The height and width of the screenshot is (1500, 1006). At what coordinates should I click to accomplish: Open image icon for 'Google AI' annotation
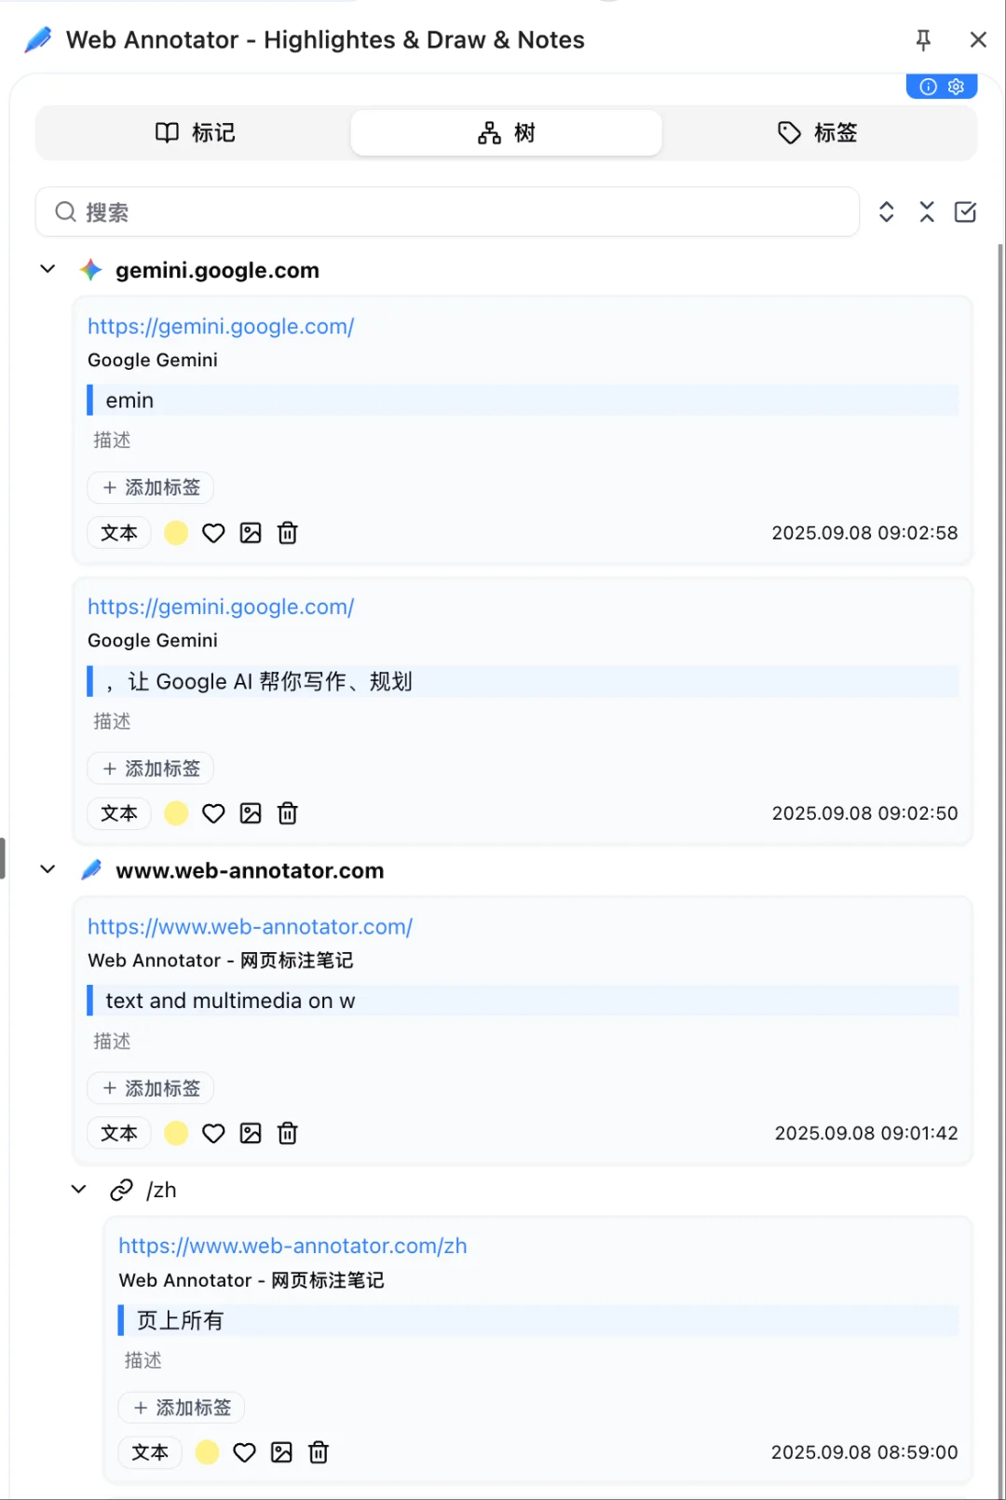click(251, 813)
